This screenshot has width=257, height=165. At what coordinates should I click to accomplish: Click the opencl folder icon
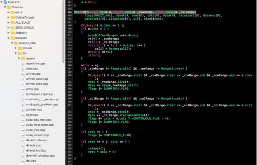coord(23,58)
